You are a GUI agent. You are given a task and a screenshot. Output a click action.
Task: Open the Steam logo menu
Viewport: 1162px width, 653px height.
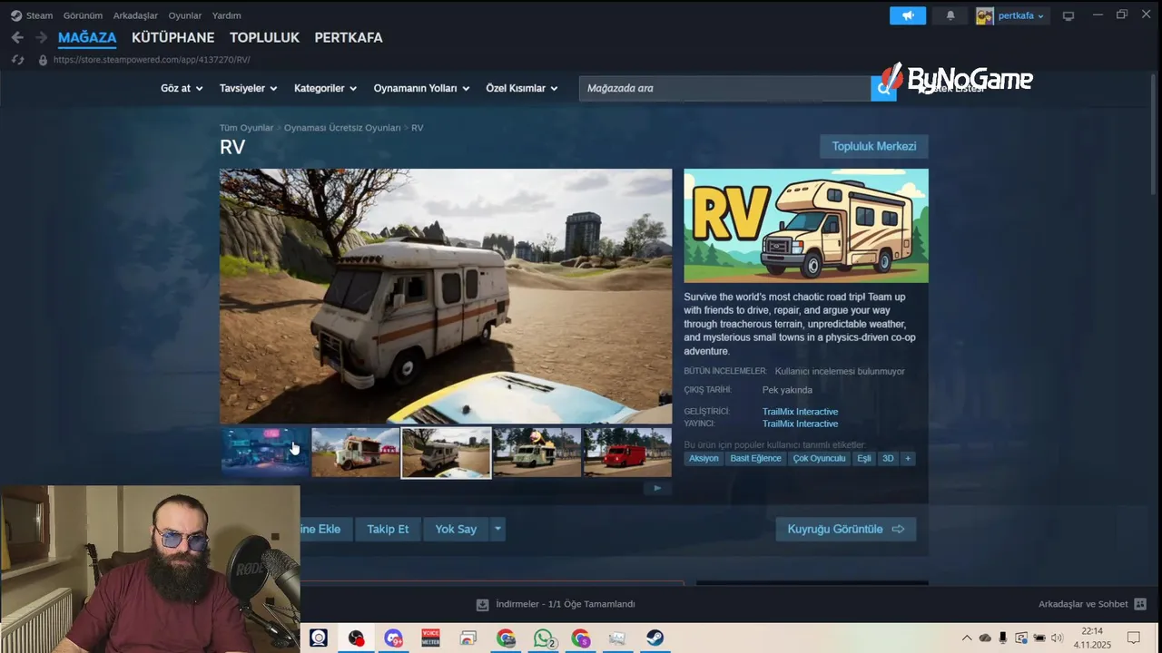(x=16, y=15)
